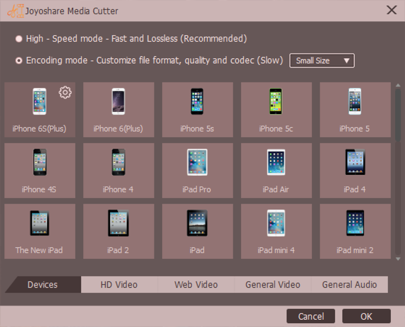405x327 pixels.
Task: Click the device list scrollbar thumb
Action: tap(398, 115)
